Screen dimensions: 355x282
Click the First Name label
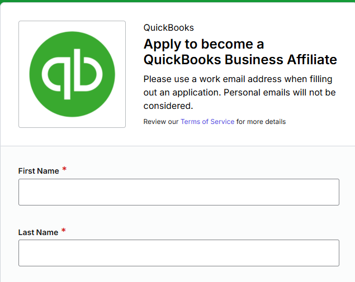point(39,171)
